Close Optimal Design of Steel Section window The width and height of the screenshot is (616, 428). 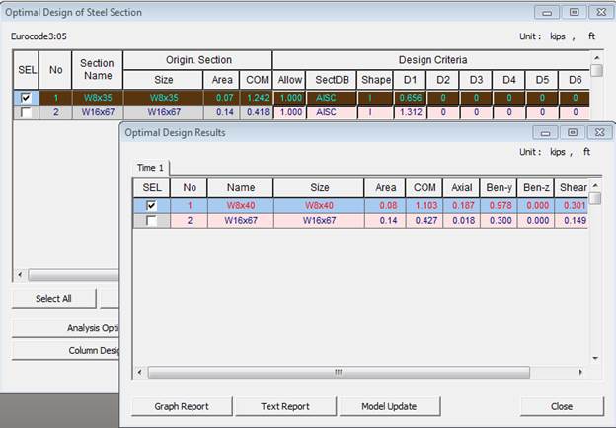(x=600, y=12)
